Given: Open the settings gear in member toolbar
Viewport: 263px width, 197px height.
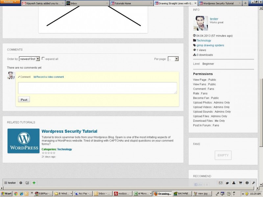Looking at the screenshot, I should tap(21, 183).
